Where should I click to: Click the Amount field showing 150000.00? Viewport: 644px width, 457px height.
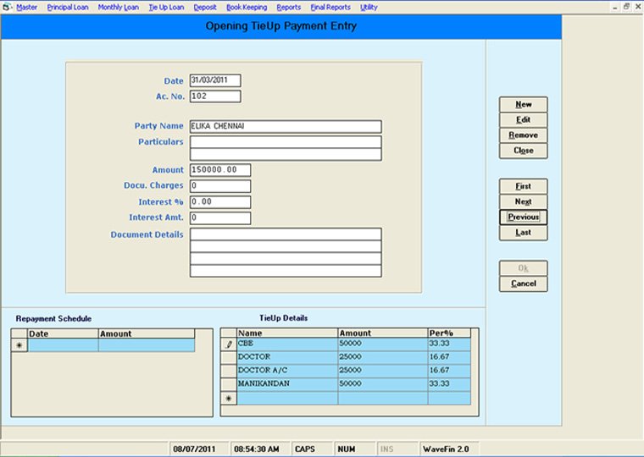click(219, 170)
